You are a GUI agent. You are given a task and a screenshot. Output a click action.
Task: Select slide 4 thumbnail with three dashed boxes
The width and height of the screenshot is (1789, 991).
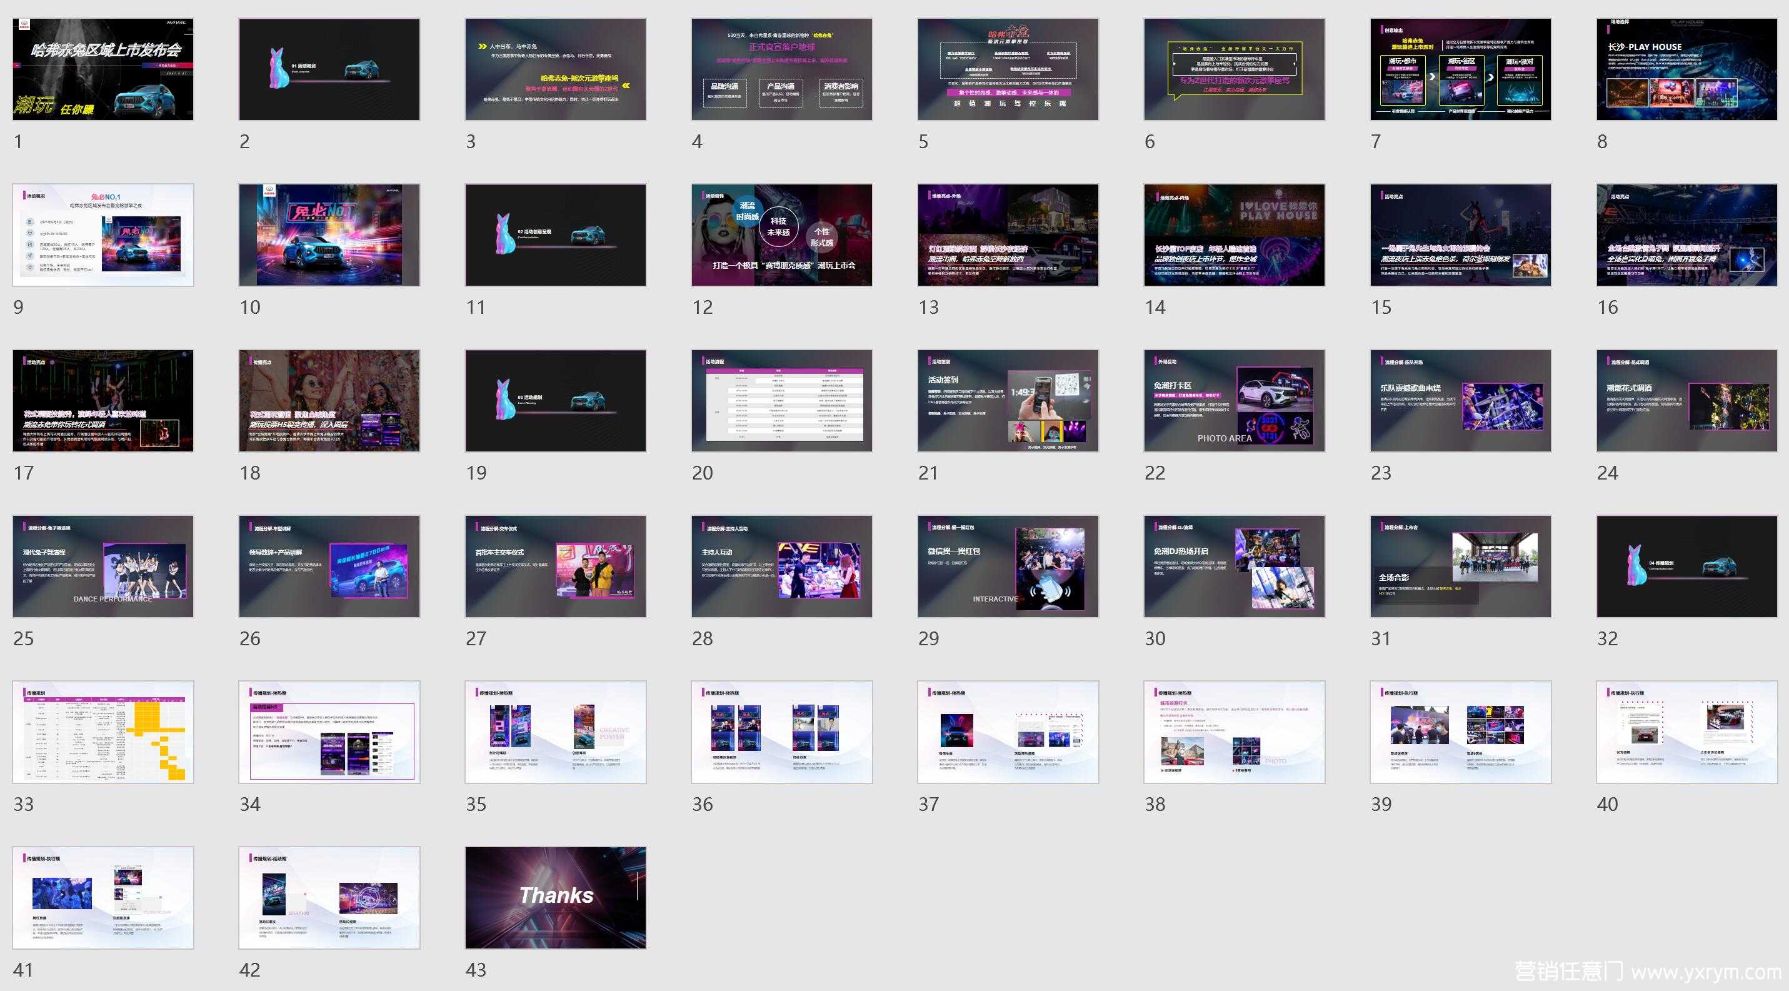click(782, 69)
